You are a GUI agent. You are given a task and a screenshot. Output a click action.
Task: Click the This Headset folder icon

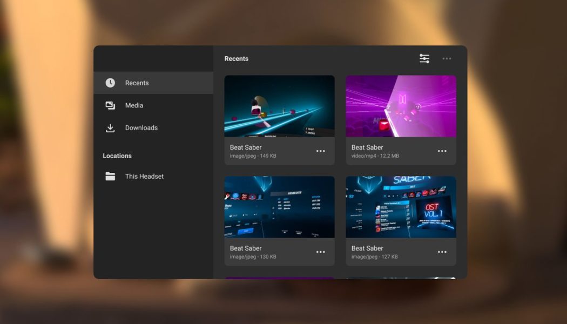coord(110,177)
